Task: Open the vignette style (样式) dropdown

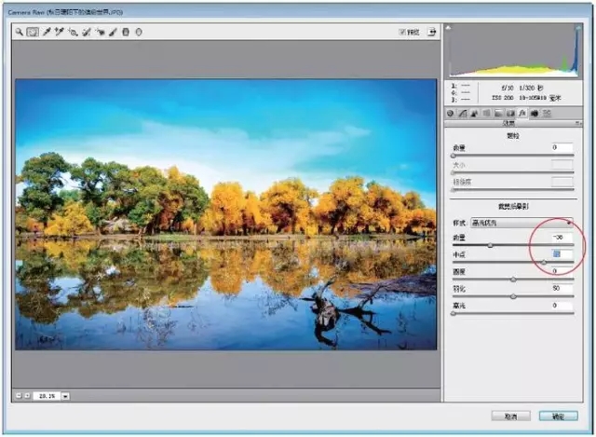Action: click(521, 224)
